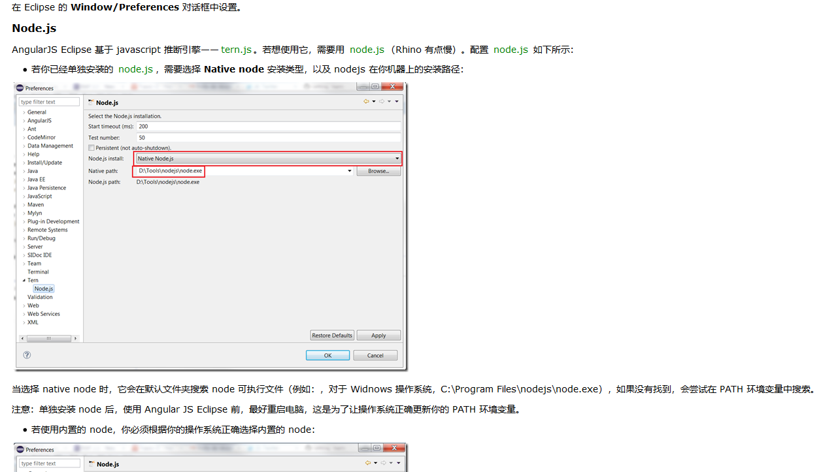Select Validation in the preferences tree
Image resolution: width=836 pixels, height=472 pixels.
[40, 297]
